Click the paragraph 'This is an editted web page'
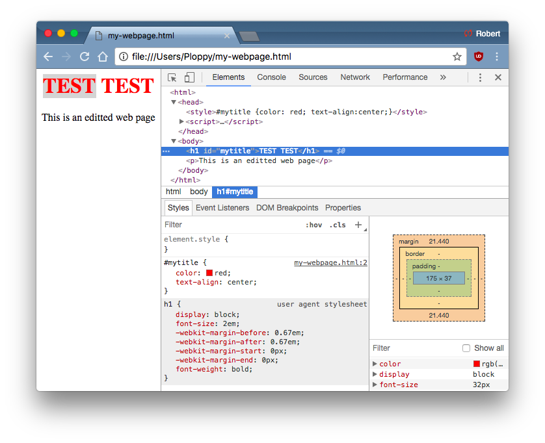Image resolution: width=545 pixels, height=443 pixels. tap(98, 118)
